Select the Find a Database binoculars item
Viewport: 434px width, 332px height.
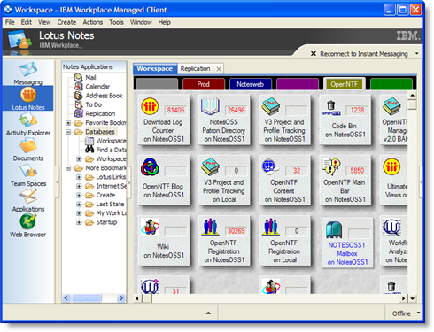105,150
